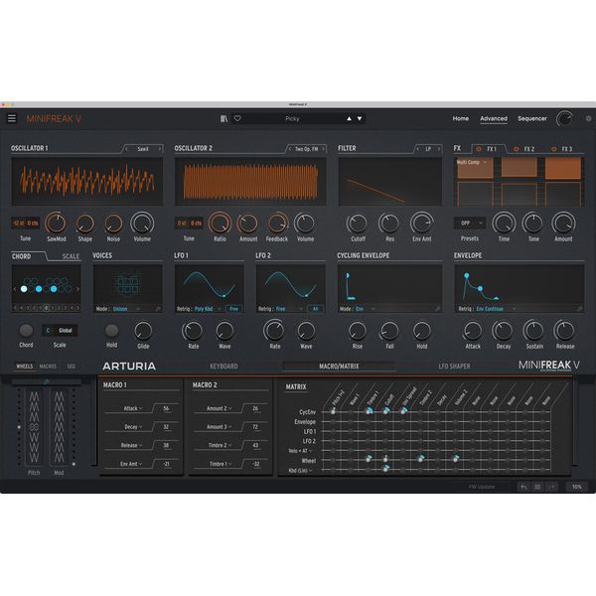Toggle the FX 2 power button
This screenshot has width=596, height=596.
tap(517, 149)
